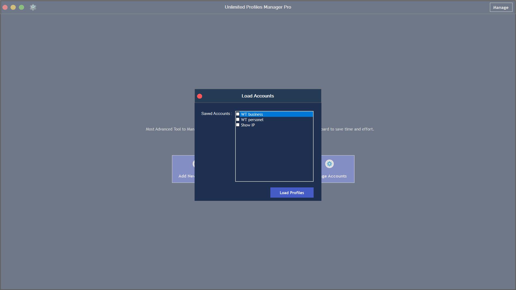Click empty area of saved accounts list
The height and width of the screenshot is (290, 516).
point(274,156)
